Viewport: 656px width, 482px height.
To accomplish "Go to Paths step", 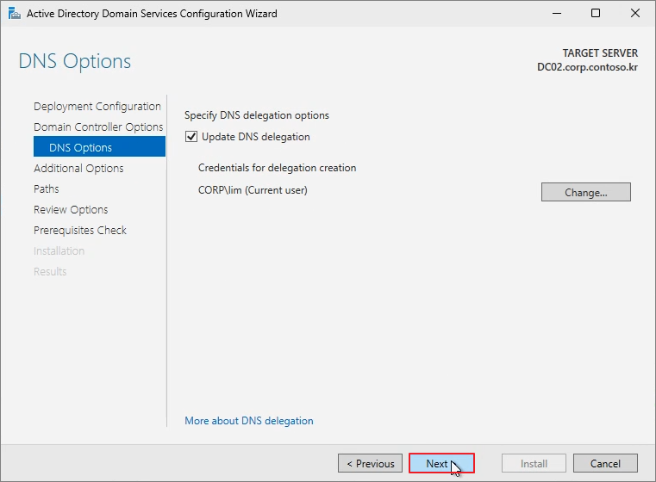I will tap(46, 188).
